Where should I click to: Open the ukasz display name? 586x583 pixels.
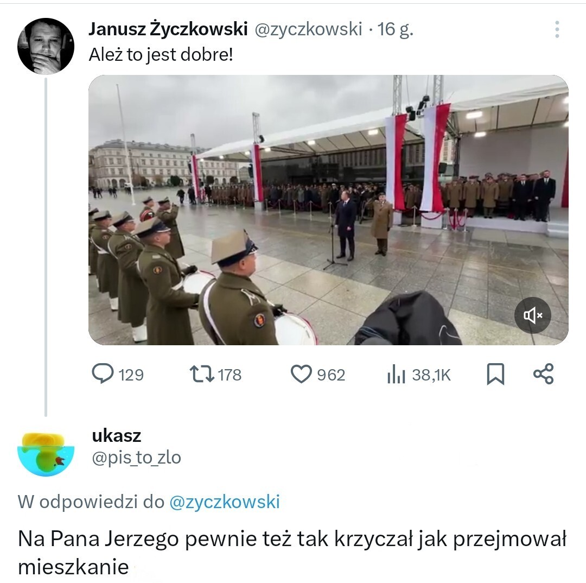pyautogui.click(x=117, y=436)
